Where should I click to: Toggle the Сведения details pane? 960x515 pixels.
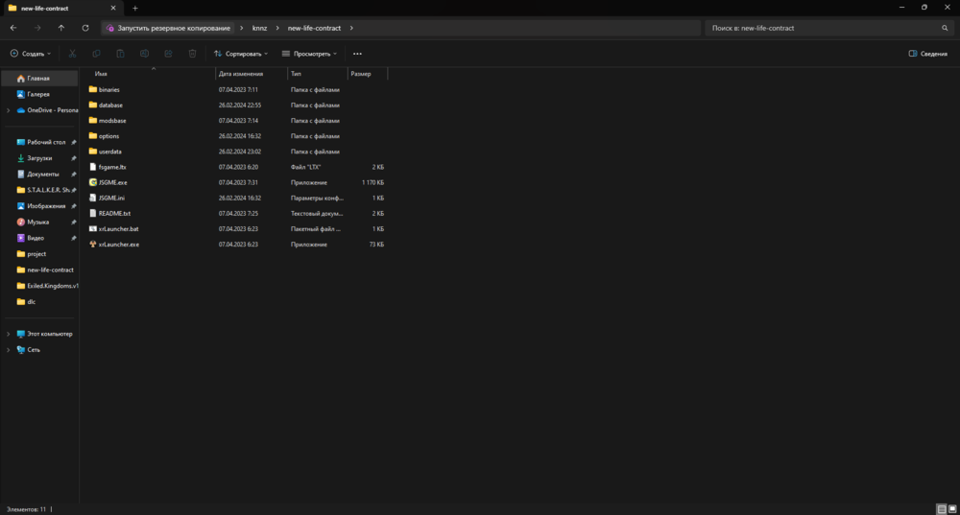click(927, 54)
